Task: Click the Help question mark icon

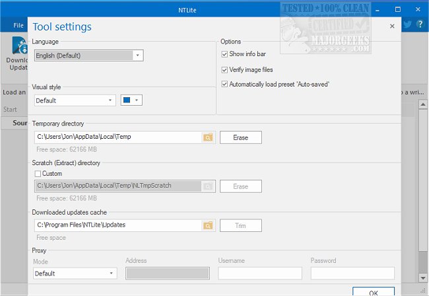Action: tap(420, 25)
